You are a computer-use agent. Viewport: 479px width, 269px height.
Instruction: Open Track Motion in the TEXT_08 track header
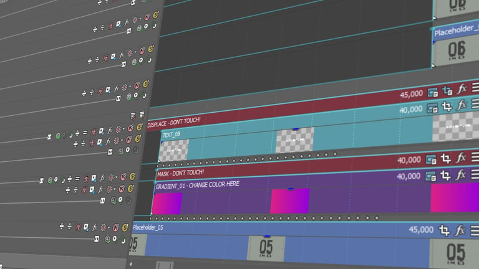(x=99, y=142)
